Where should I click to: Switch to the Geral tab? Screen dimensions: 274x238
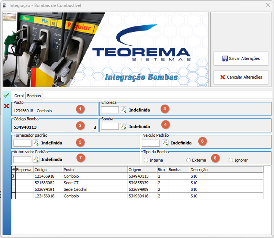(x=19, y=96)
